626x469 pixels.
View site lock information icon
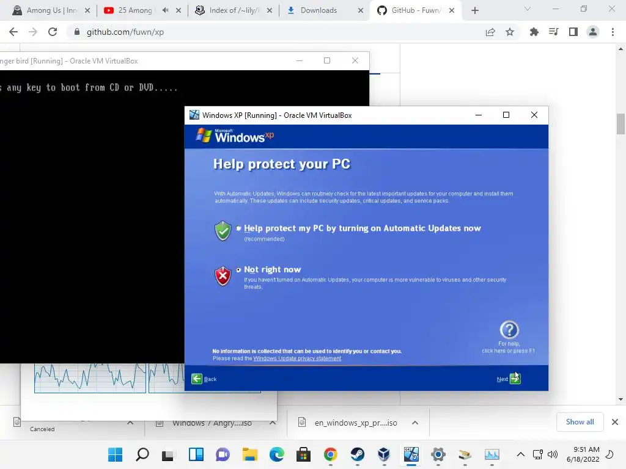(76, 32)
